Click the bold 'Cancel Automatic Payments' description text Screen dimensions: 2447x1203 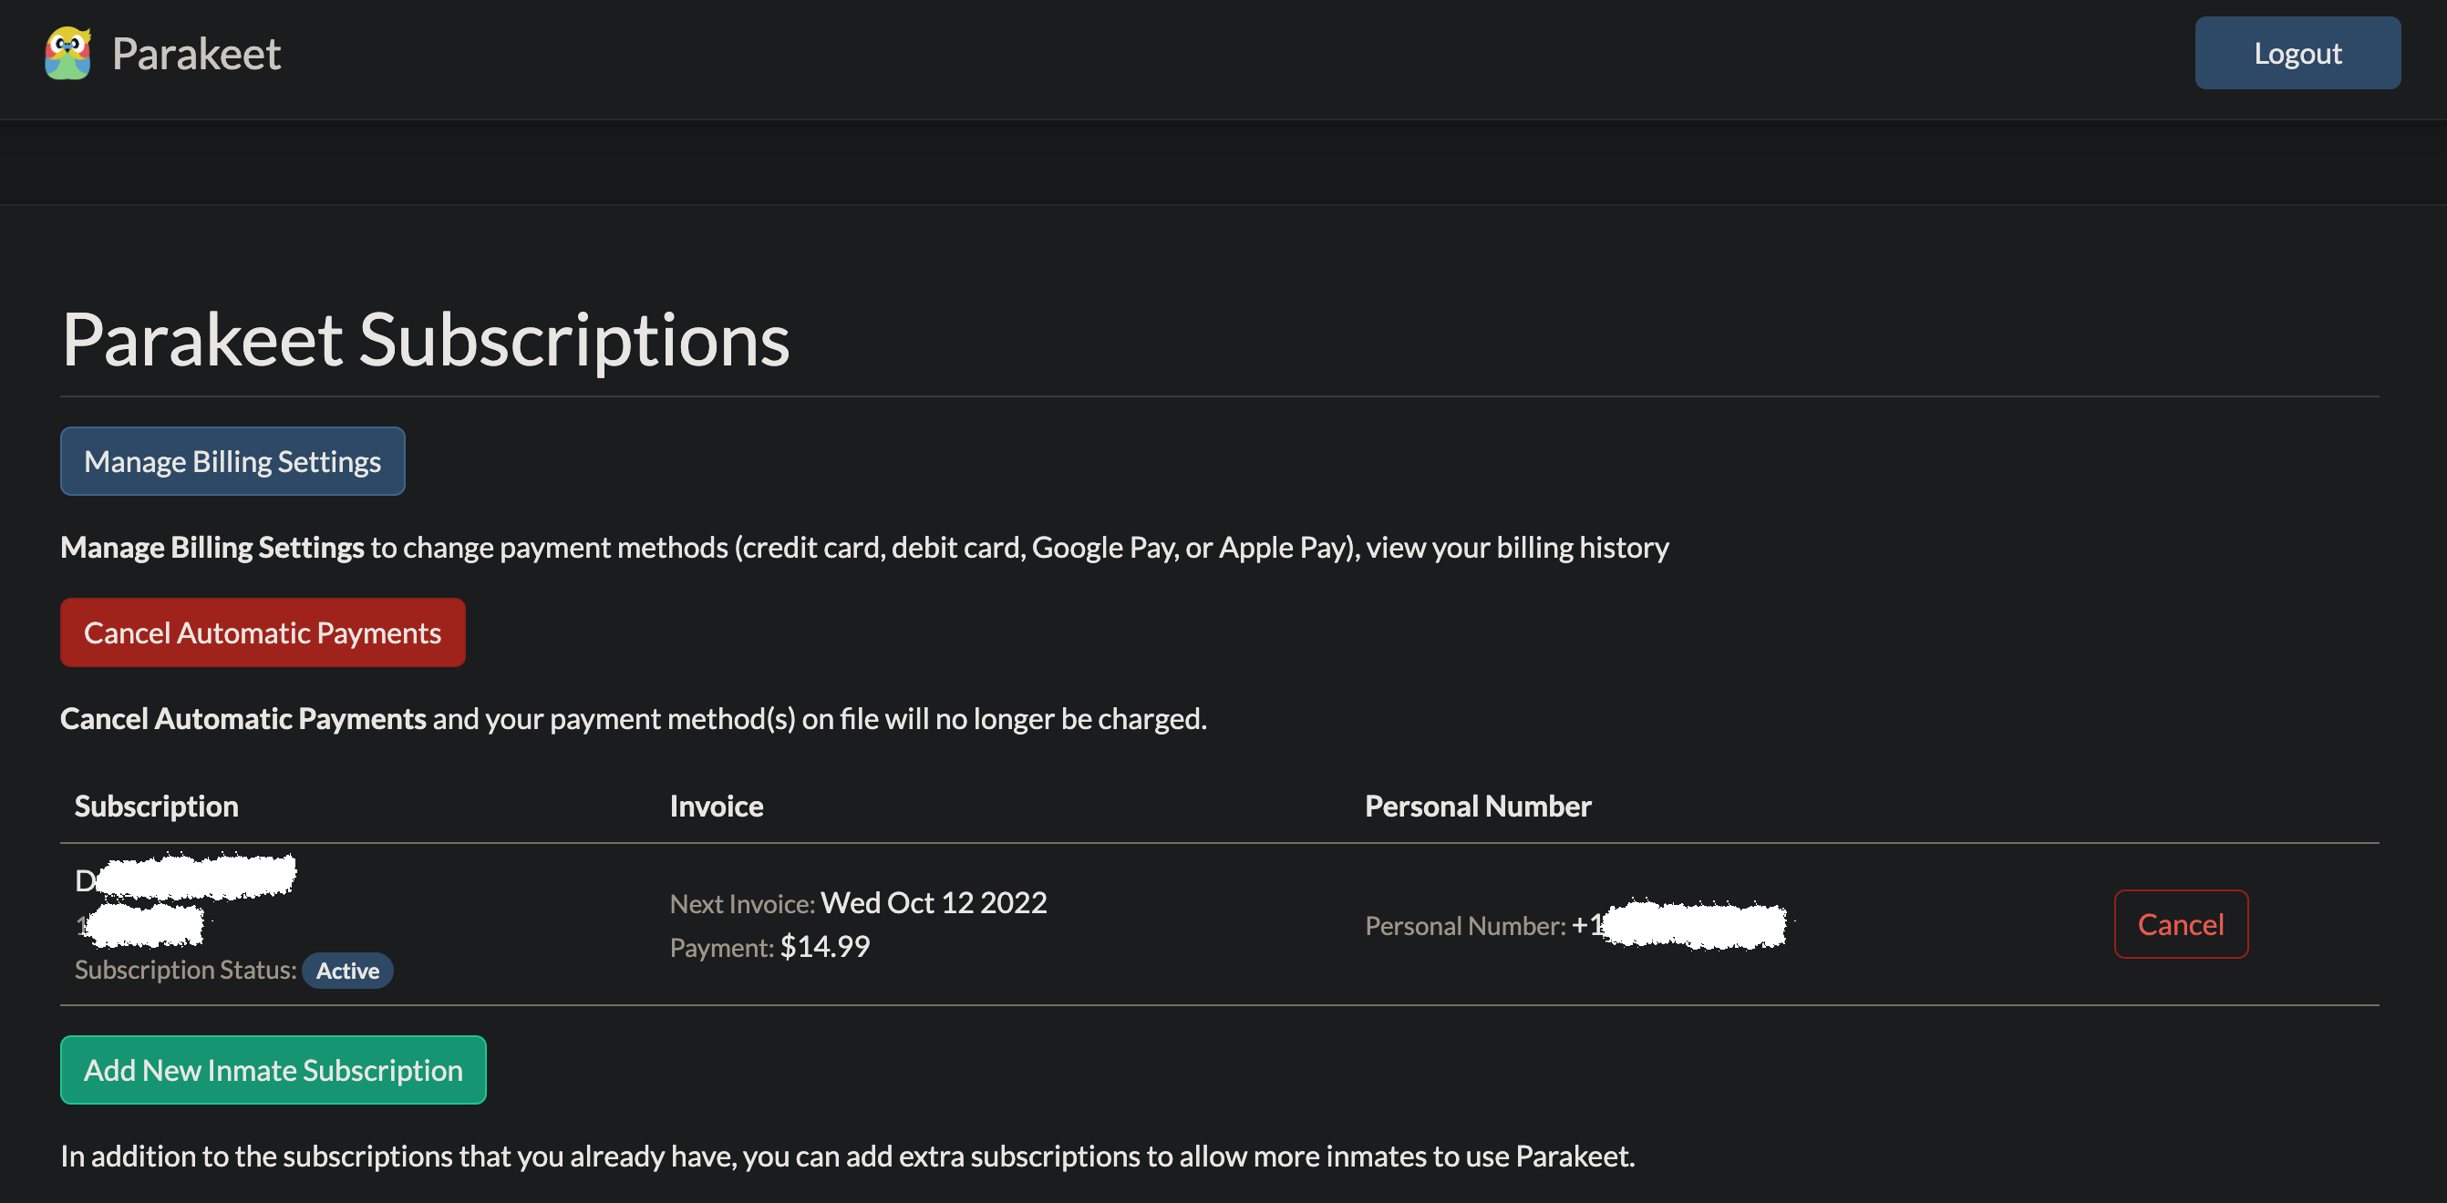coord(243,718)
